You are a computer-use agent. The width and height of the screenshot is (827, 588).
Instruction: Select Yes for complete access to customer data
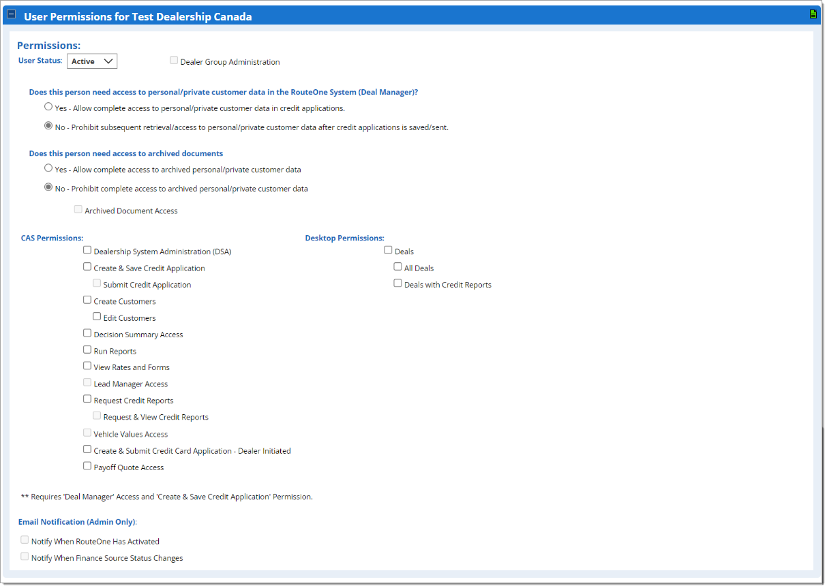point(48,107)
